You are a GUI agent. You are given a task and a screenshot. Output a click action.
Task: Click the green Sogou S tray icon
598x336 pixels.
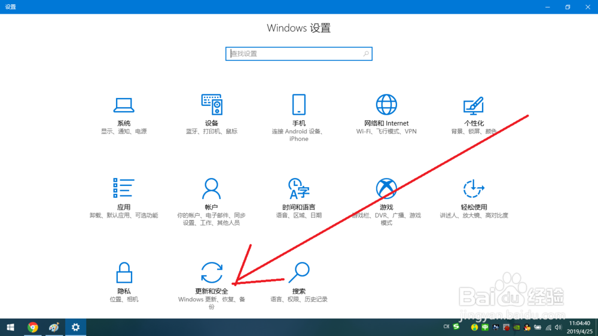point(456,326)
